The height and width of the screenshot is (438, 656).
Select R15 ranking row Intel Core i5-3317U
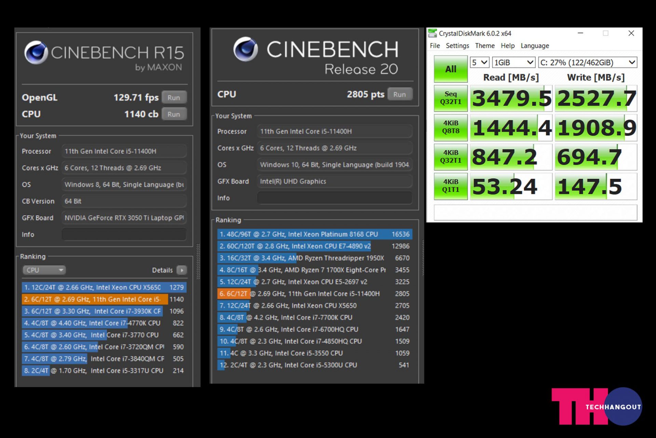pos(104,371)
